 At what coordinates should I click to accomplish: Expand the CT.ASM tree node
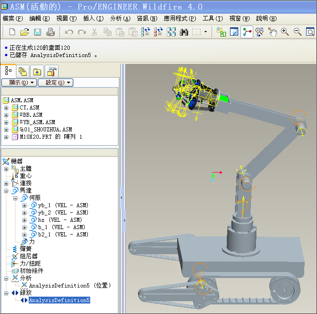tap(6, 108)
